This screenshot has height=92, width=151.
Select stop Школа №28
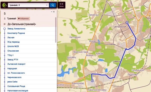13,46
